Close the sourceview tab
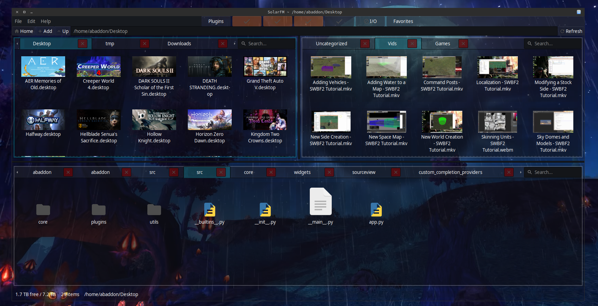Image resolution: width=598 pixels, height=306 pixels. point(396,172)
